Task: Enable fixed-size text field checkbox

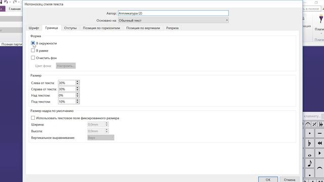Action: click(33, 118)
